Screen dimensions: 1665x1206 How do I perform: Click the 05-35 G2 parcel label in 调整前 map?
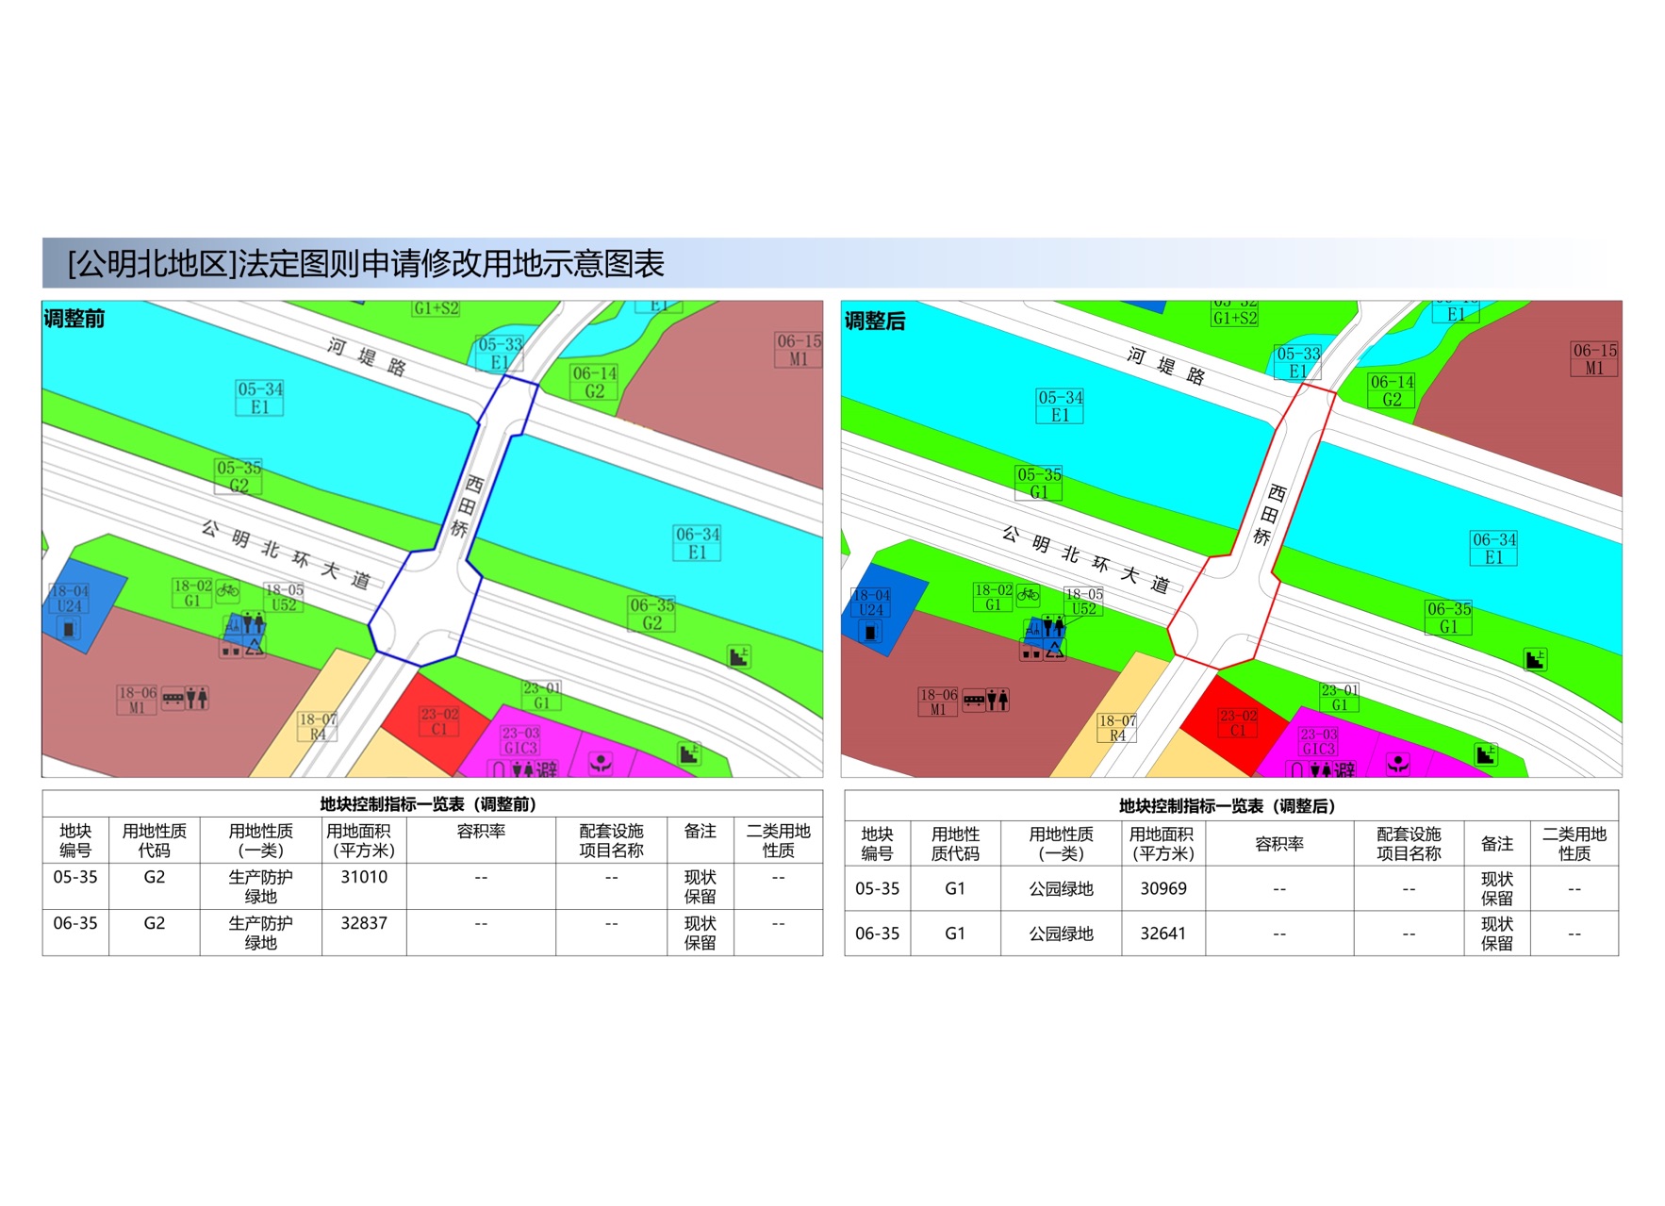[x=239, y=477]
